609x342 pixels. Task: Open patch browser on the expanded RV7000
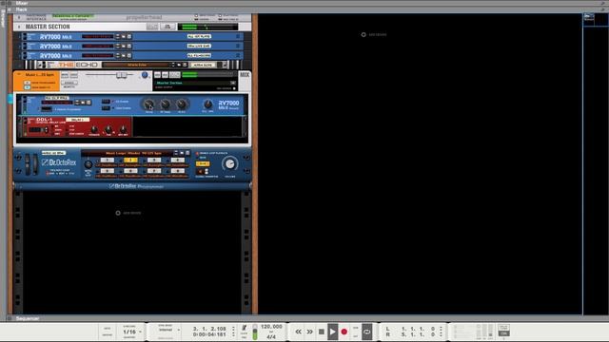[83, 103]
